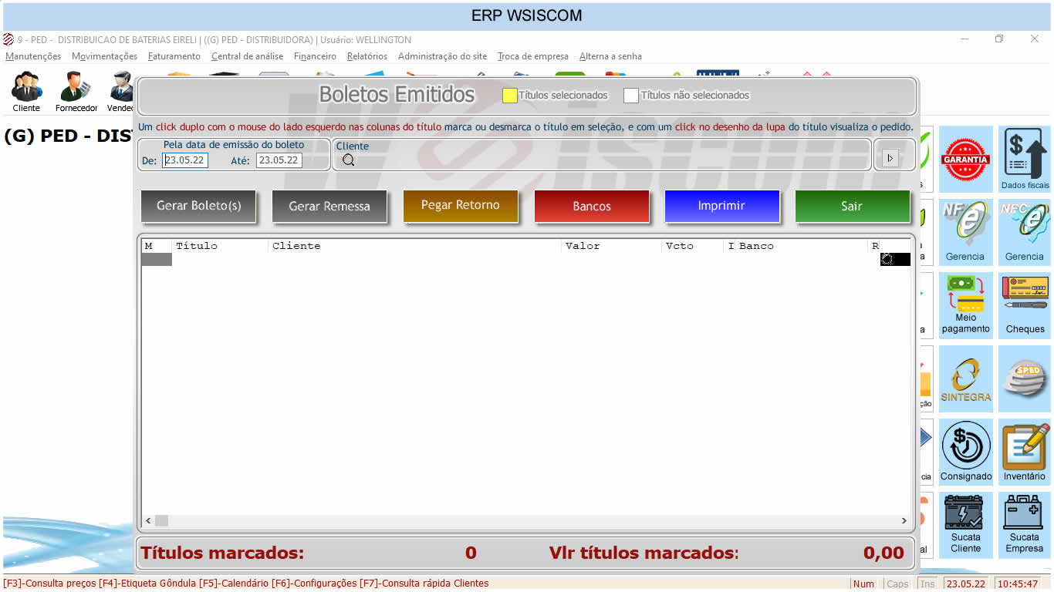
Task: Launch the SINTEGRA icon
Action: [x=965, y=378]
